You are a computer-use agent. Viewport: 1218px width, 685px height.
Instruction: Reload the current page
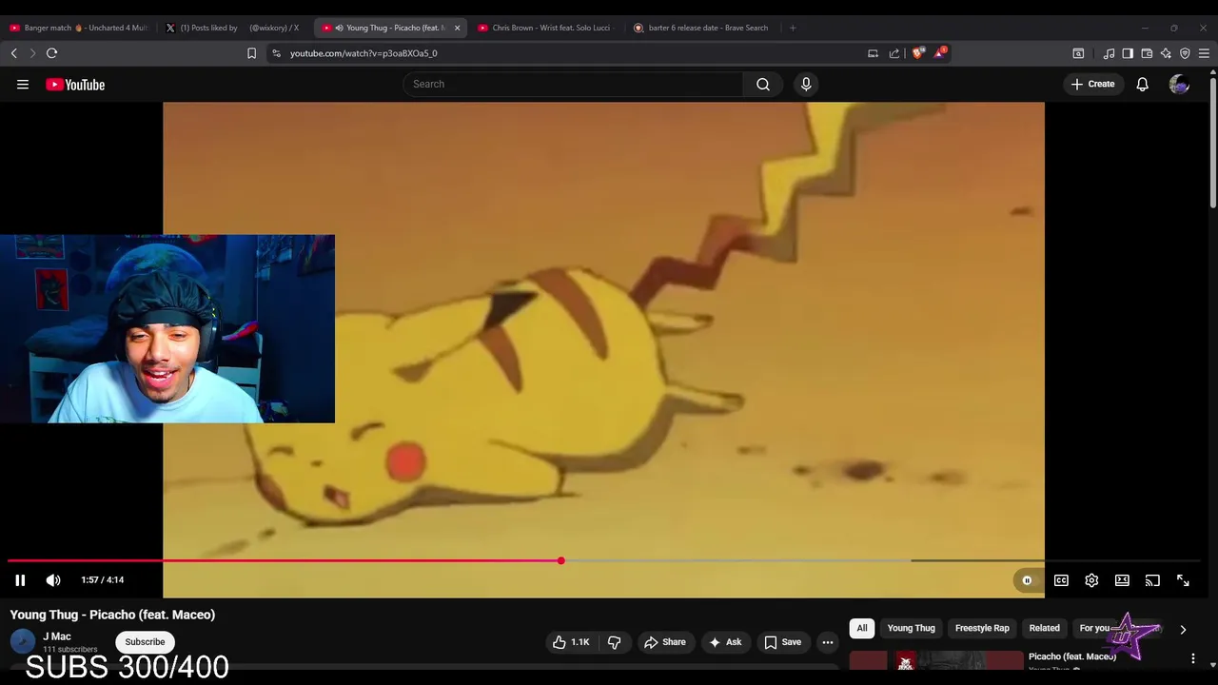click(52, 53)
